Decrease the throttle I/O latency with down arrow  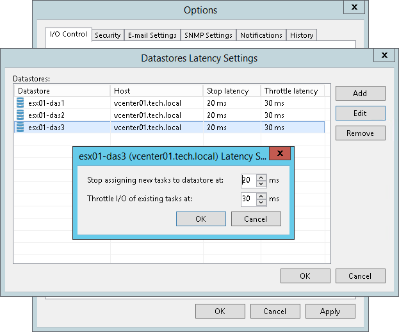click(261, 203)
